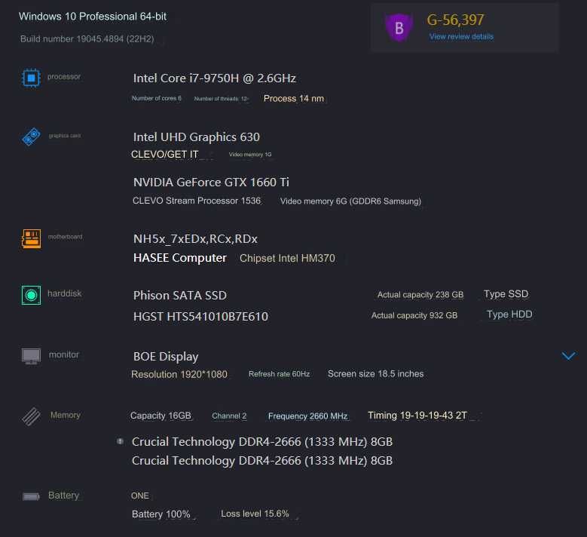This screenshot has width=587, height=537.
Task: Click the monitor icon
Action: [x=31, y=356]
